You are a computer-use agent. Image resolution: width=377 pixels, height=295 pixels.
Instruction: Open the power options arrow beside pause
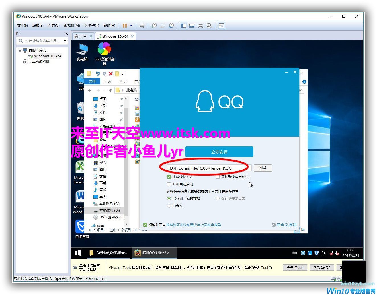[x=131, y=26]
